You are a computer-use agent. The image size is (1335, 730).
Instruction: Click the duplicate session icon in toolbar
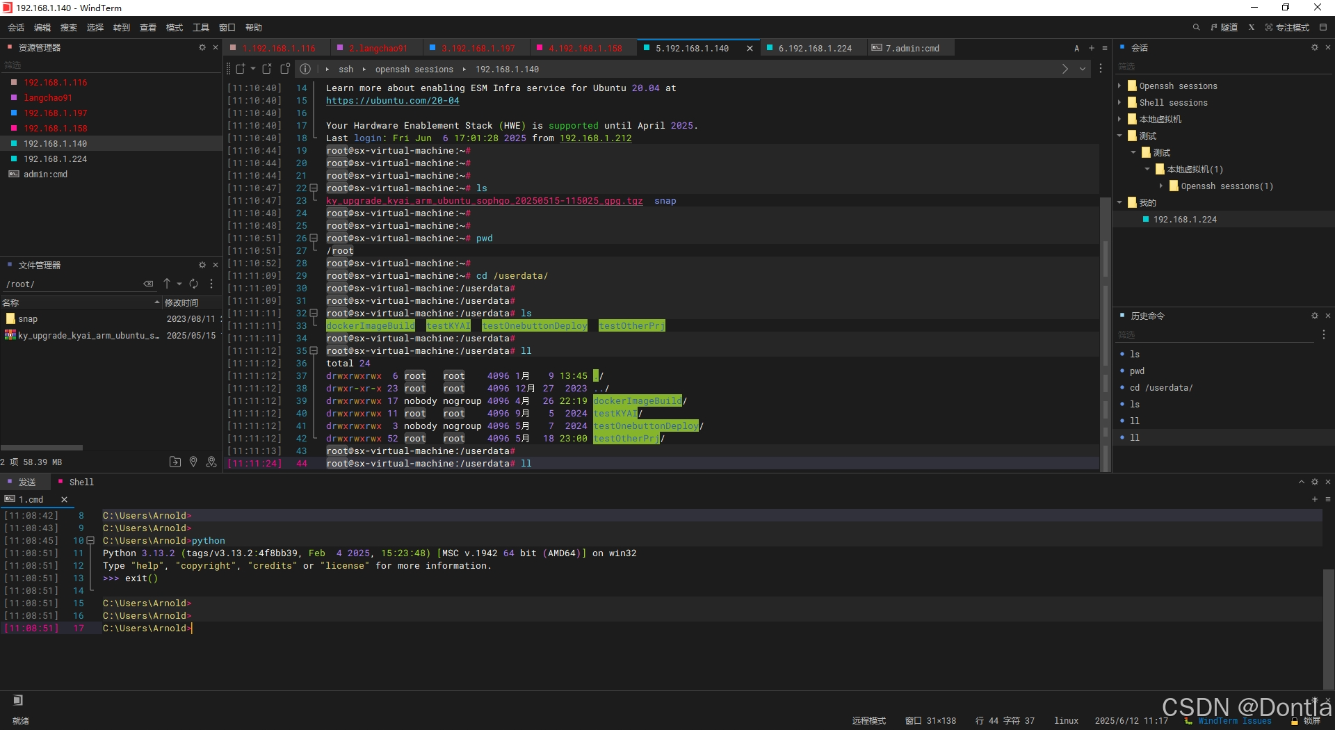[x=267, y=69]
